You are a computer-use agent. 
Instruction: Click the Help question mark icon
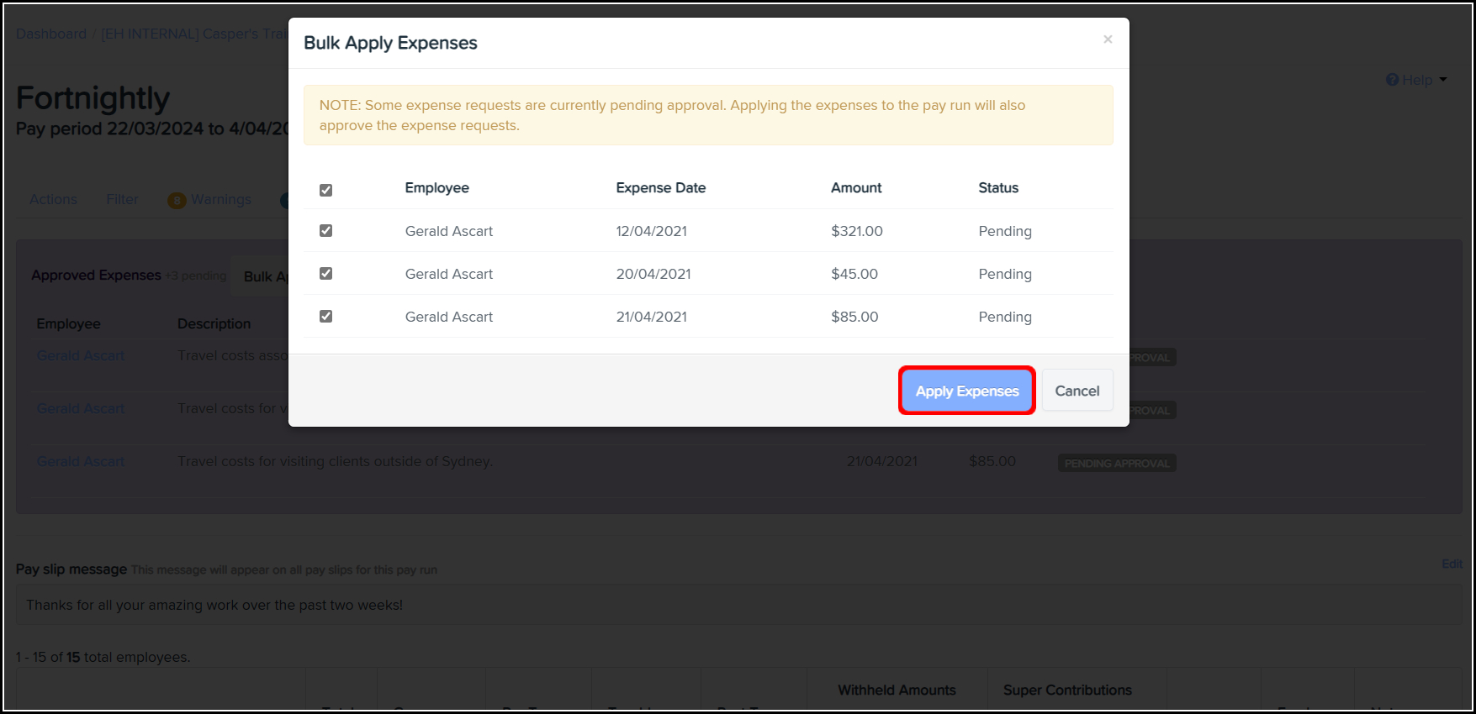click(x=1392, y=80)
